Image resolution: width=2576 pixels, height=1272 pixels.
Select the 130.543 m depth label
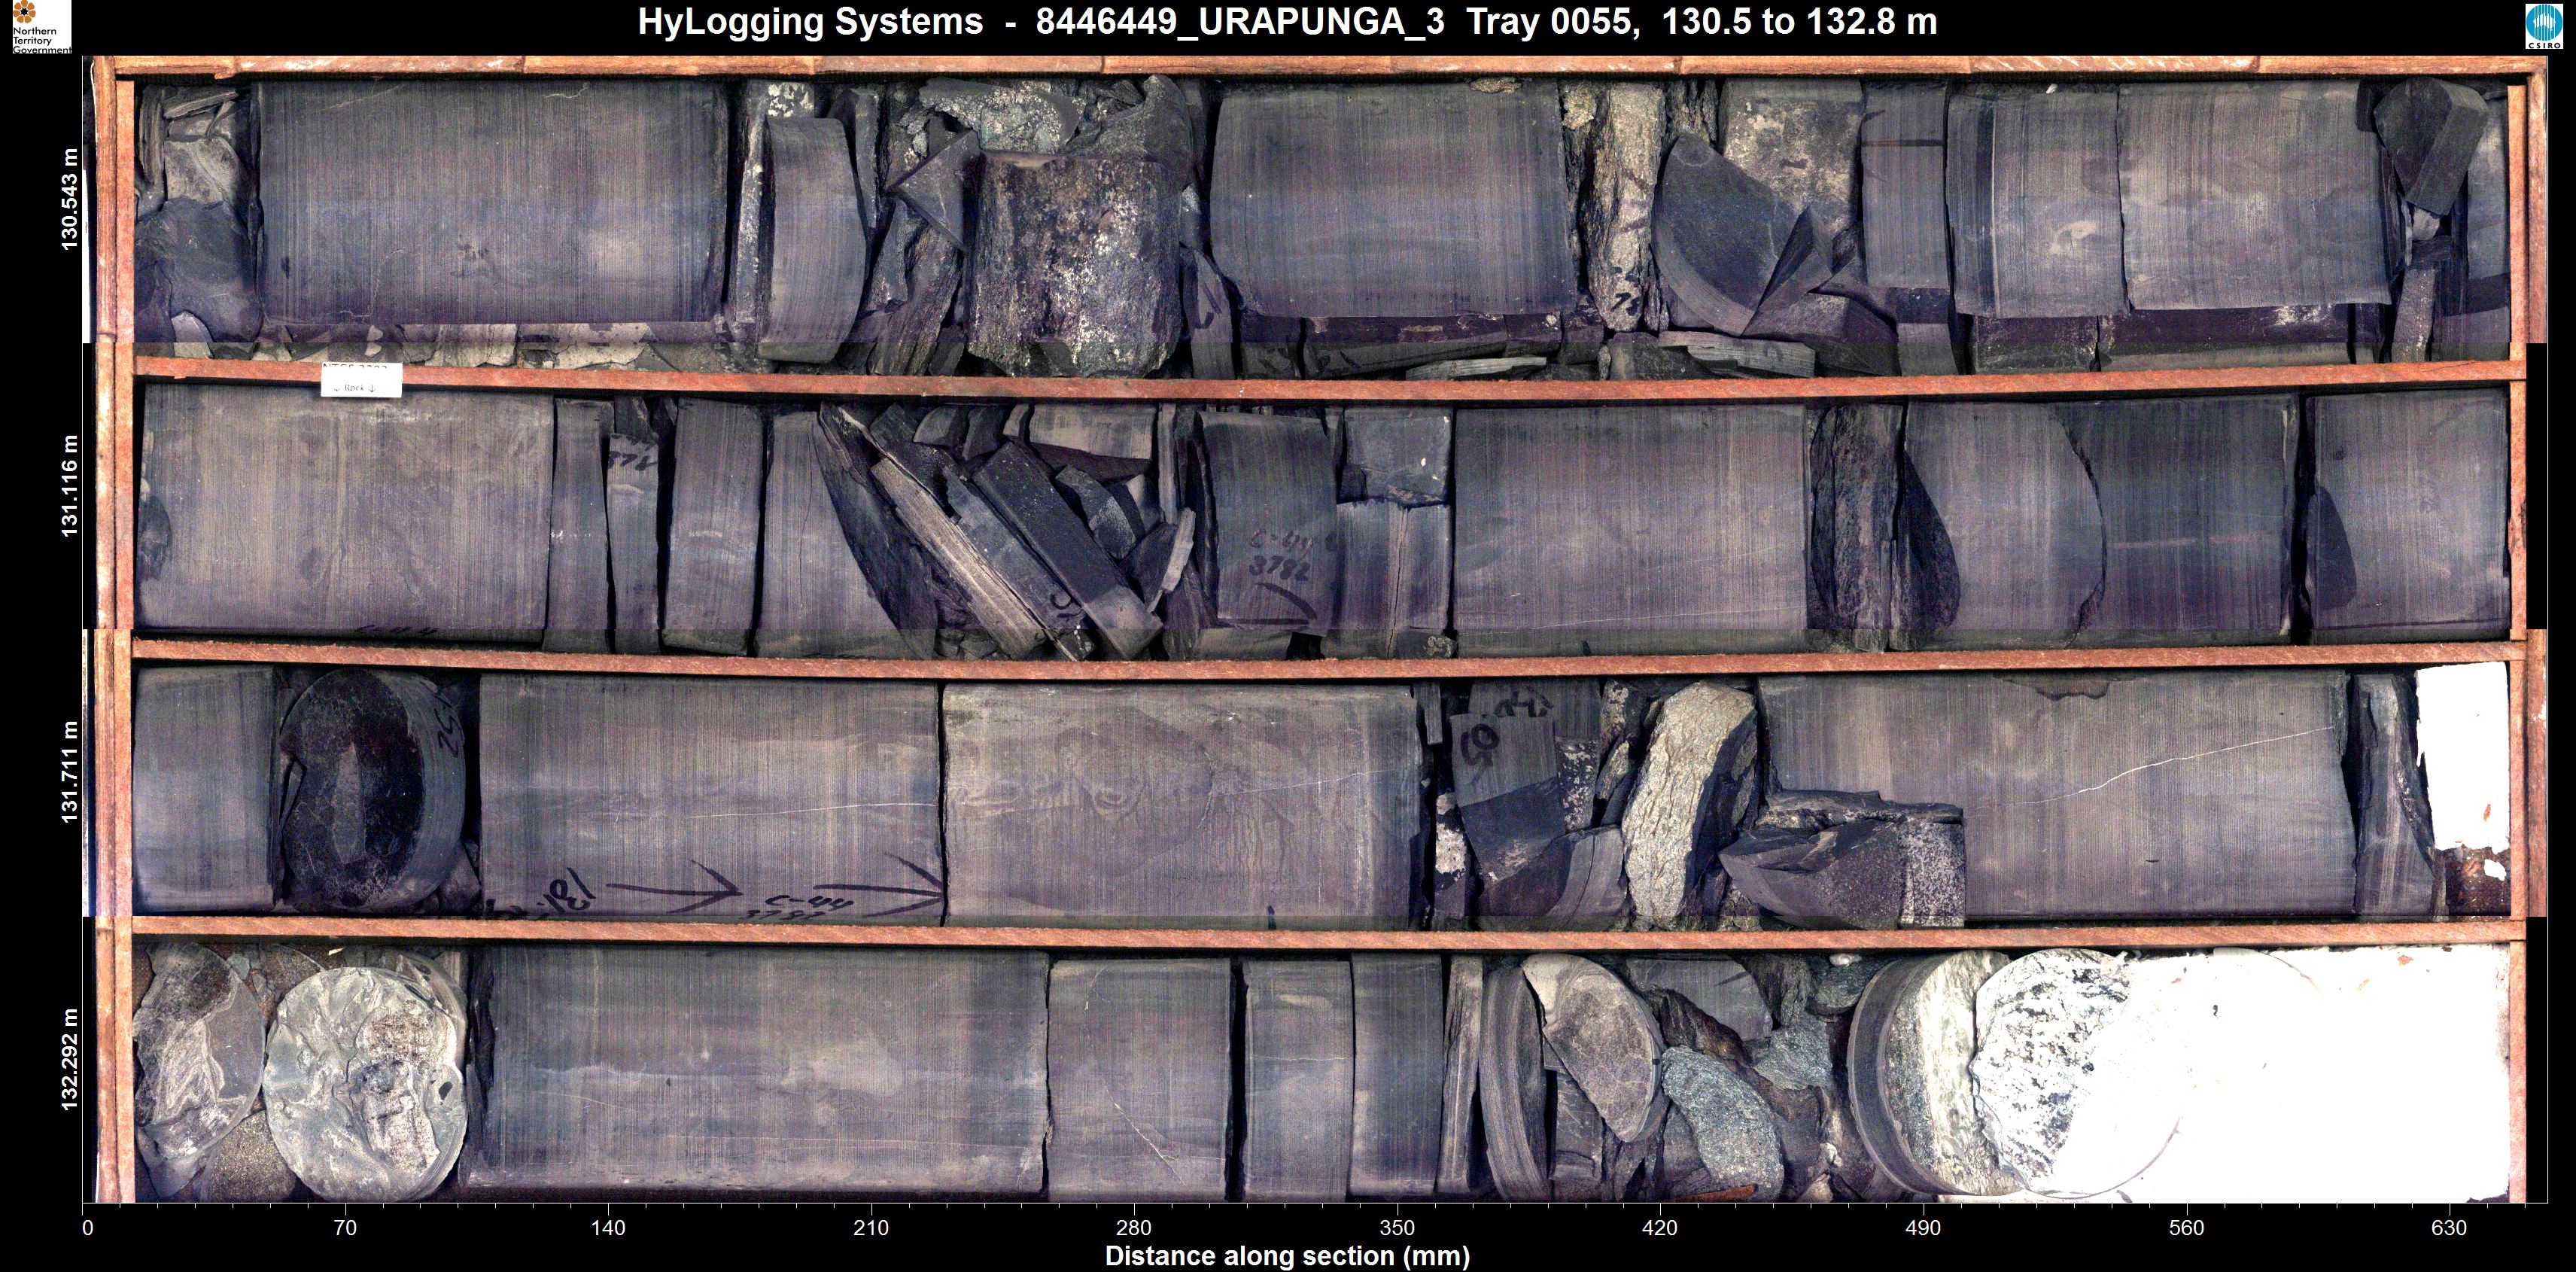69,200
